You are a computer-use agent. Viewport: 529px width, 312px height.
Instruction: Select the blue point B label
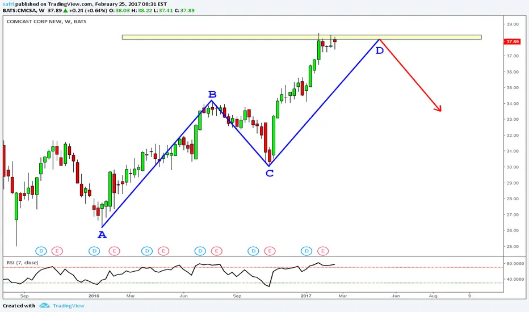click(212, 94)
